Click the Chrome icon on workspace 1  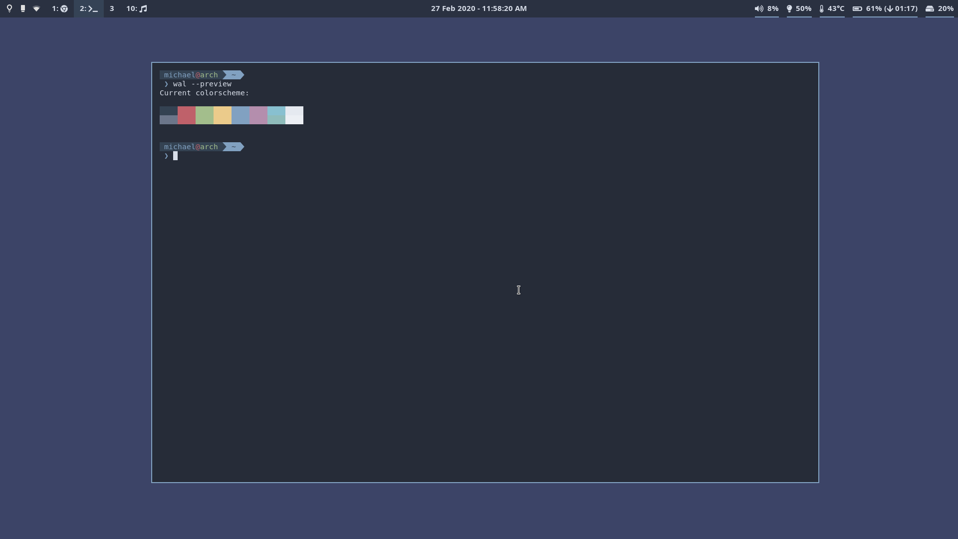coord(64,8)
